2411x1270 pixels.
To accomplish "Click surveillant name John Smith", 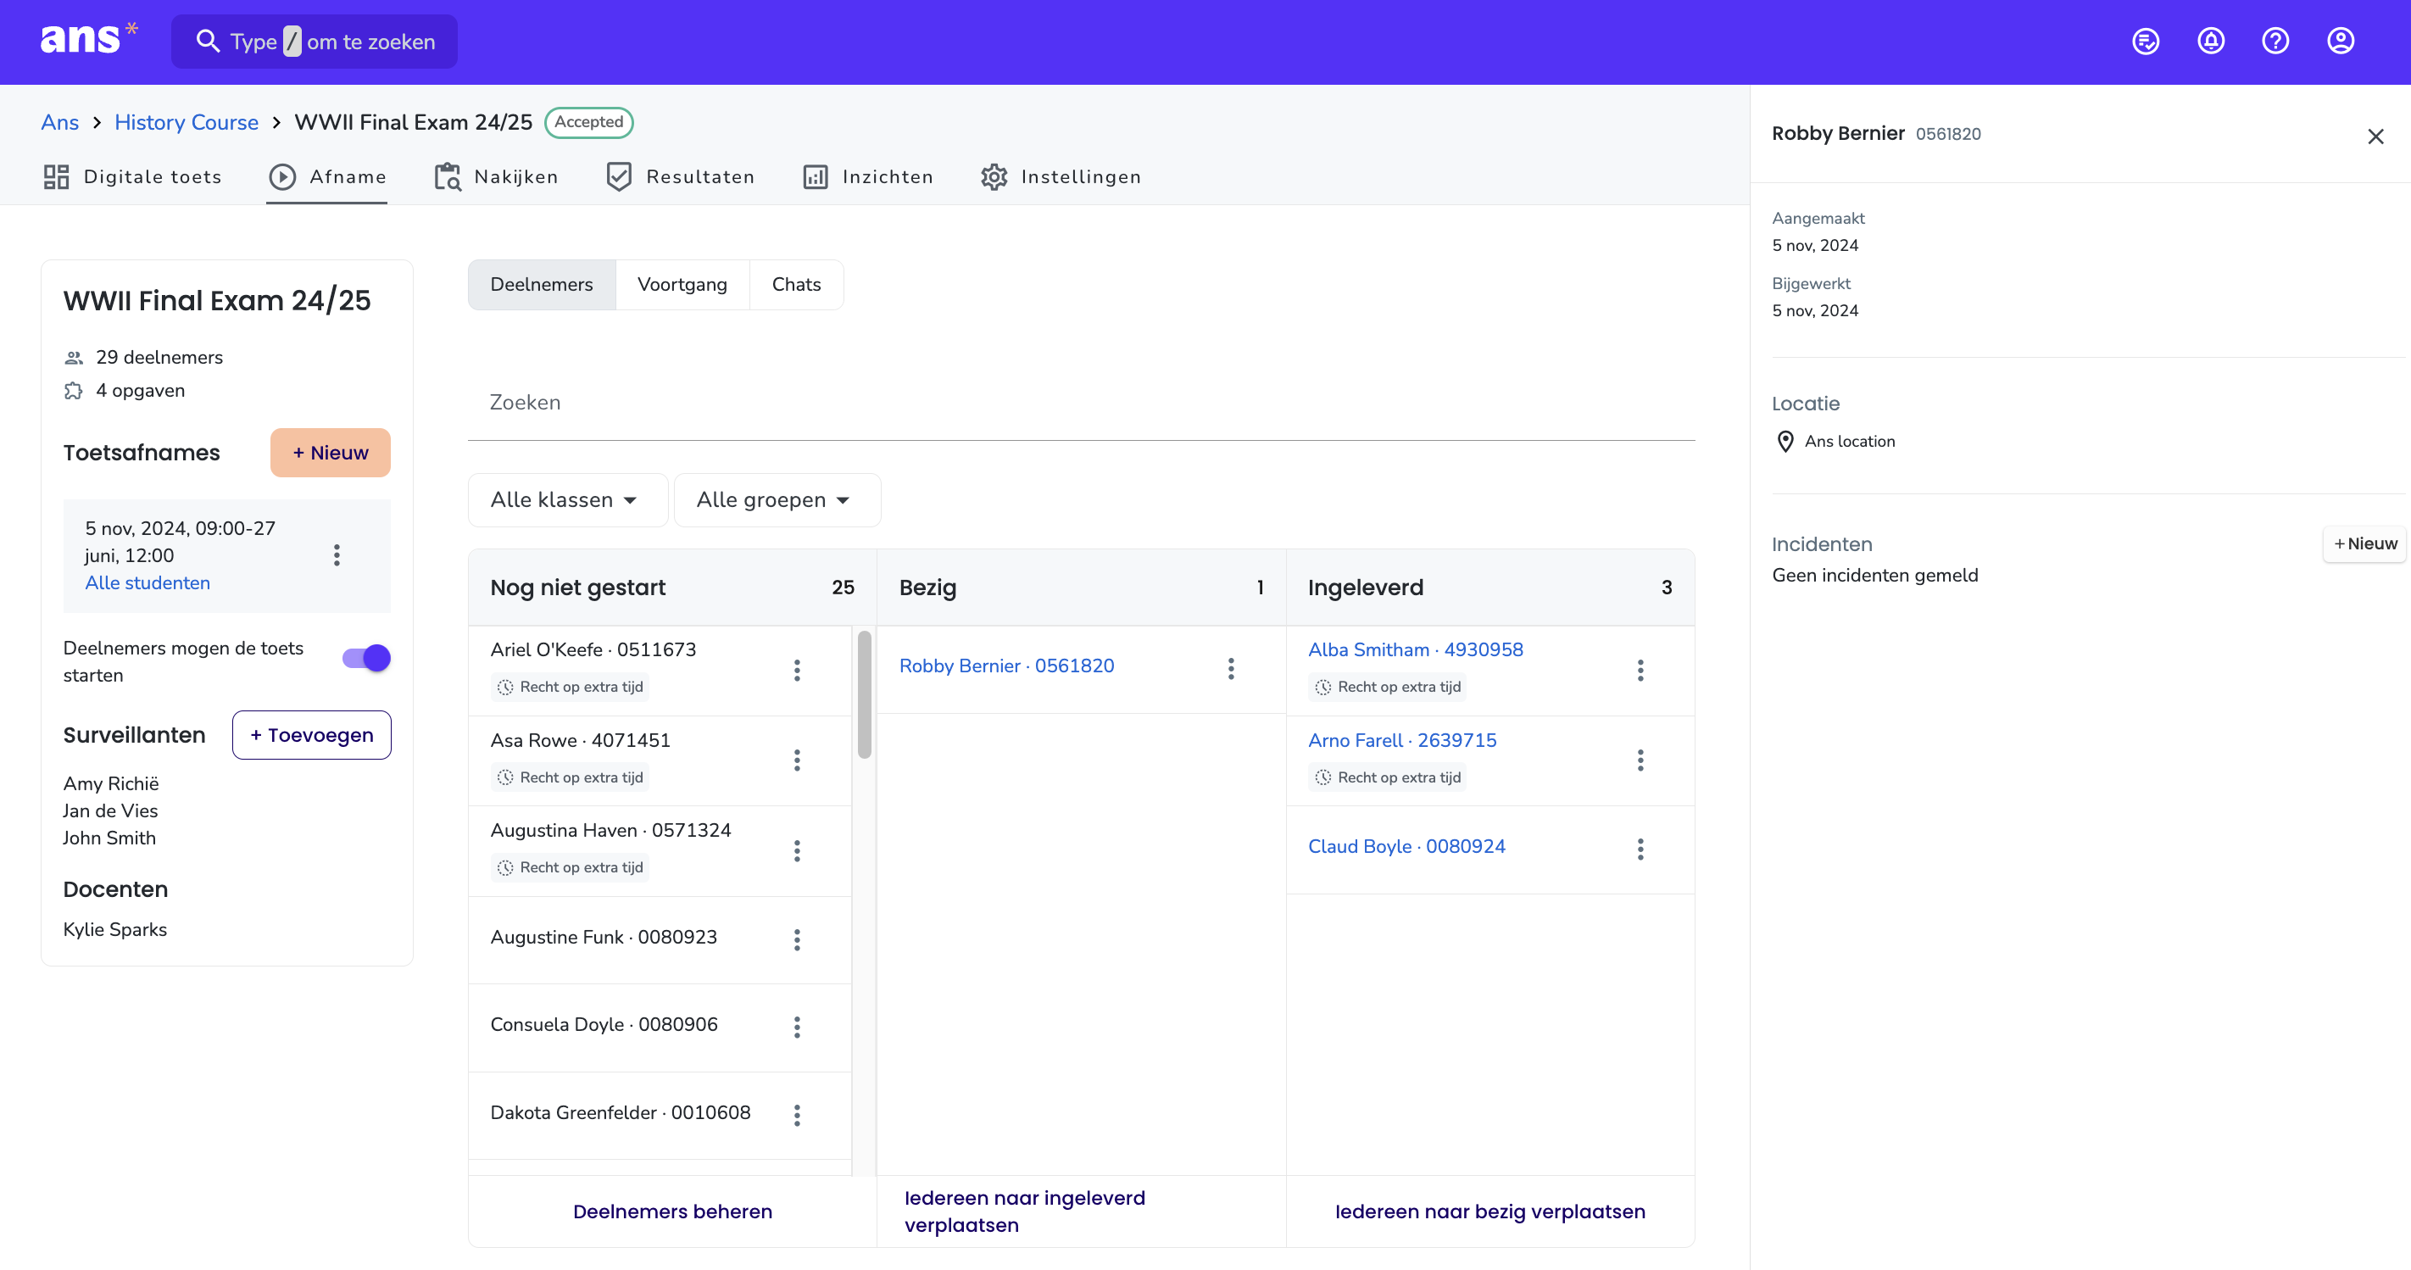I will (109, 838).
